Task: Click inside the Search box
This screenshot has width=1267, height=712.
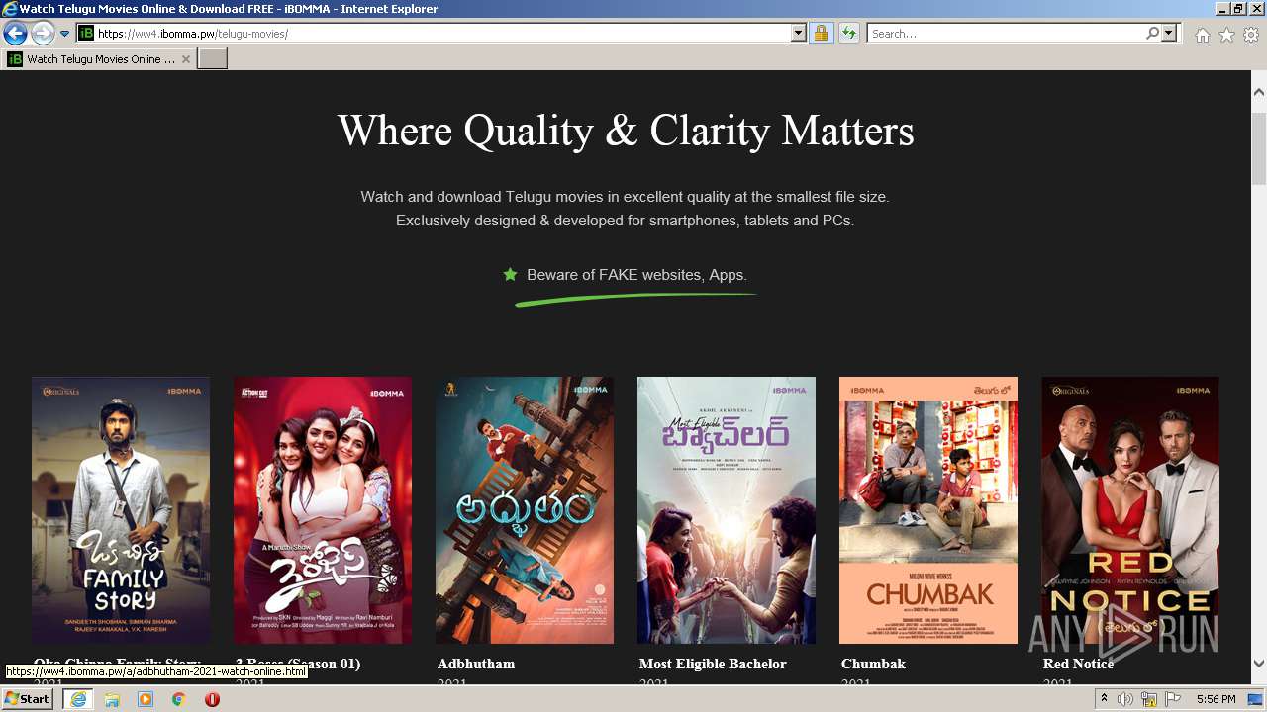Action: click(x=1007, y=34)
